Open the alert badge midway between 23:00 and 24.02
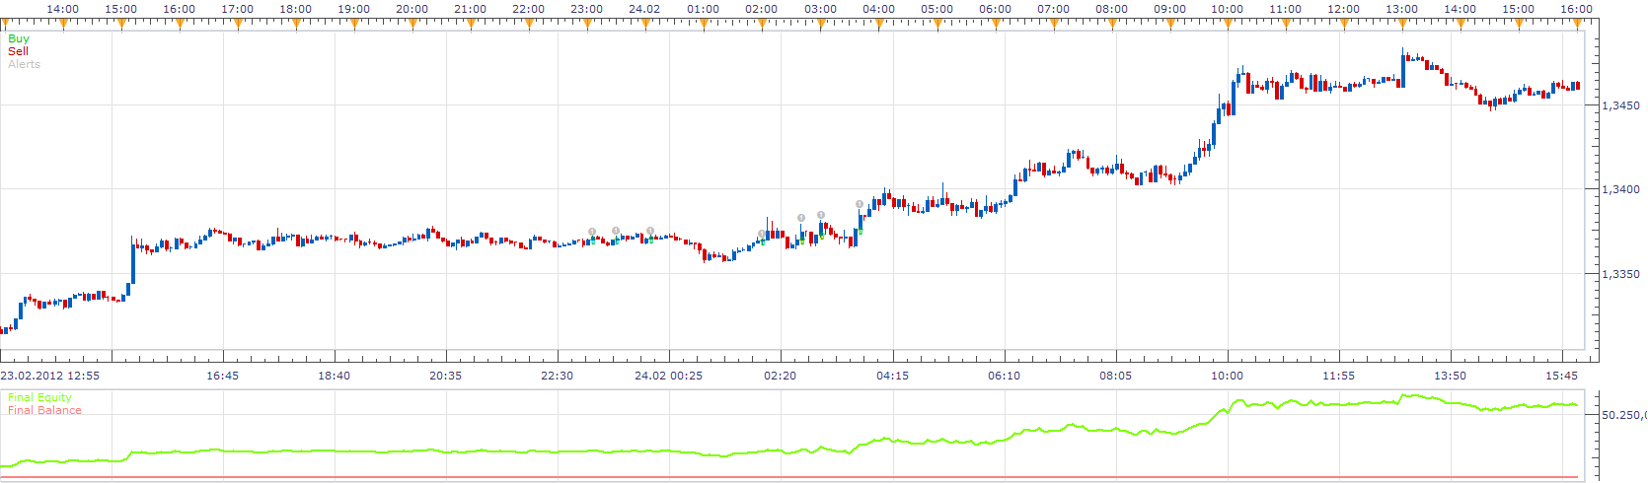 616,231
